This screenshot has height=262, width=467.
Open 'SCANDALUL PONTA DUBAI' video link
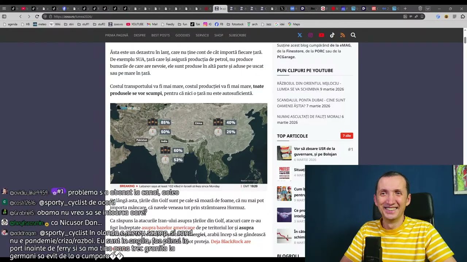311,103
